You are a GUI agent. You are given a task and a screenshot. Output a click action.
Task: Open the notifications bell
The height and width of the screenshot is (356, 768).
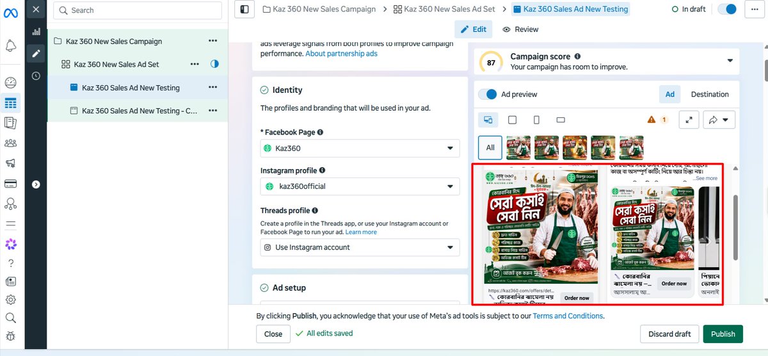11,45
